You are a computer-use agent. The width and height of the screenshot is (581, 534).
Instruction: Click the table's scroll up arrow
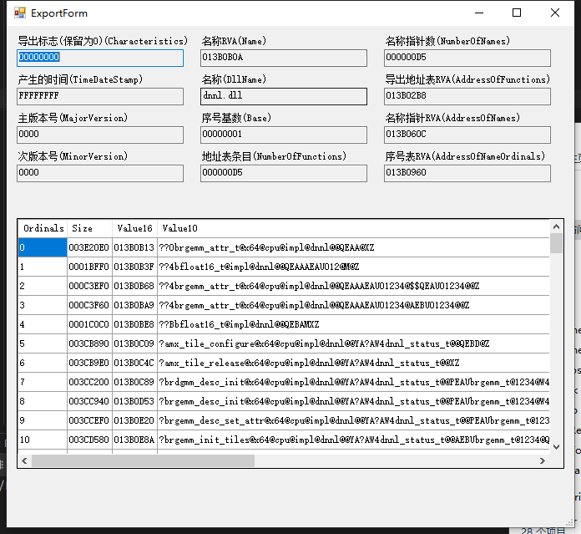[556, 226]
